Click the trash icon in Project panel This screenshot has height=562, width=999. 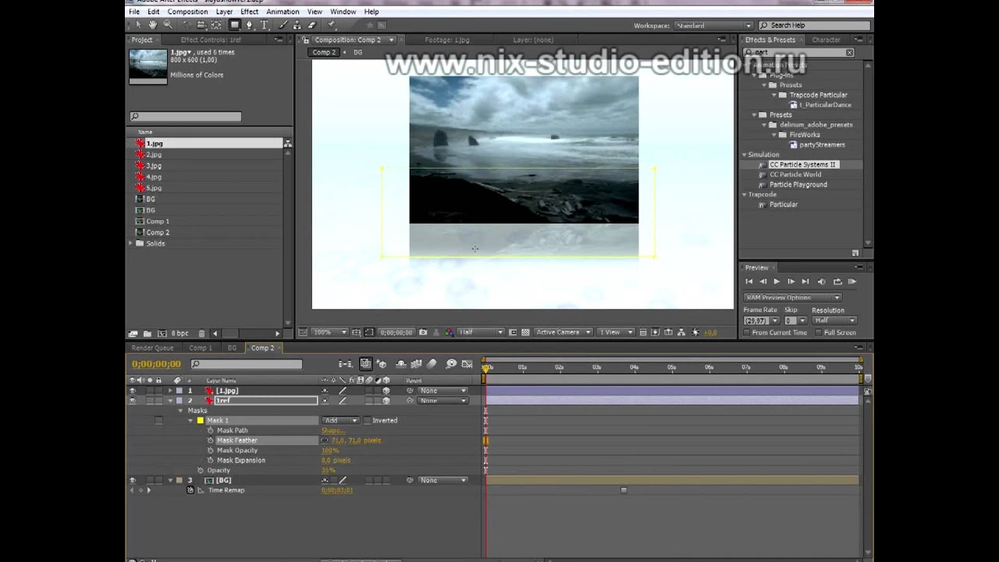point(201,333)
